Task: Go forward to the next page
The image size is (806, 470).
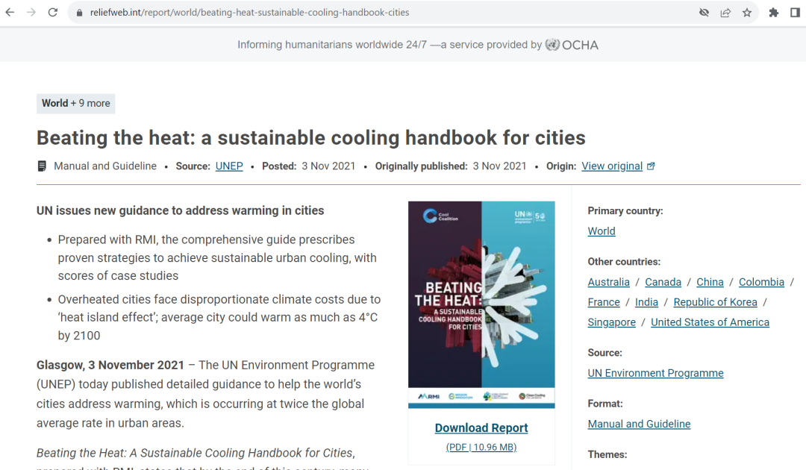Action: (31, 13)
